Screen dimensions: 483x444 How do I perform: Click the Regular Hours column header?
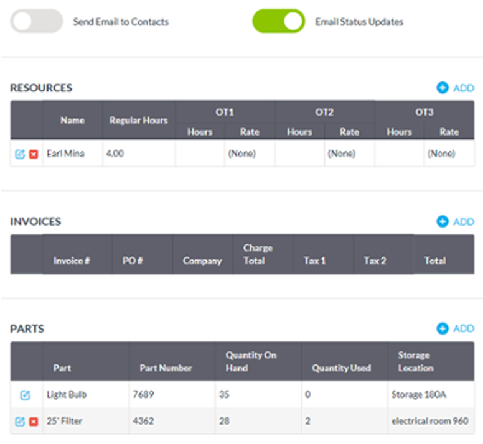pyautogui.click(x=138, y=120)
